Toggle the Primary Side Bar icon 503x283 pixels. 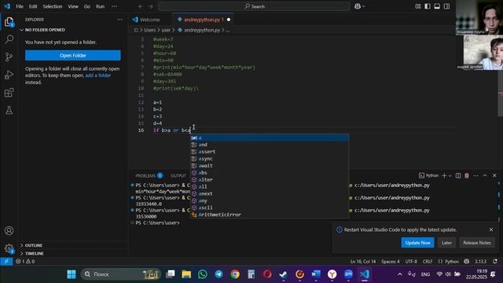click(428, 6)
